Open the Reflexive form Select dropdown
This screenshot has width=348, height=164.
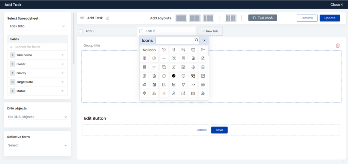[x=37, y=145]
